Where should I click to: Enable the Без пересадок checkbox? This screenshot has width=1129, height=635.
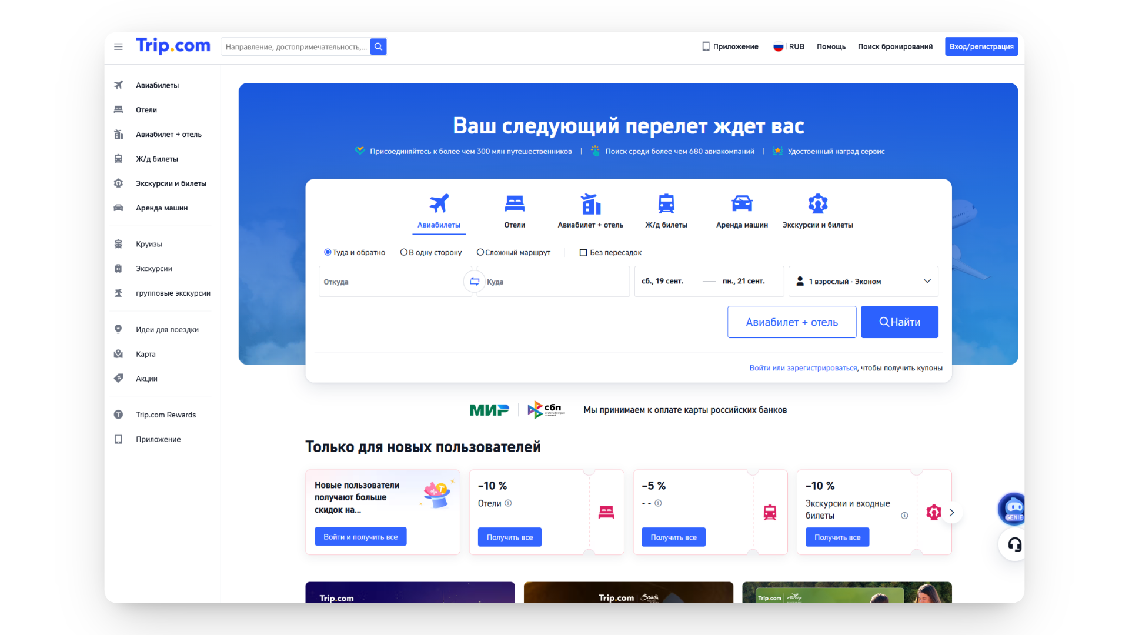(x=583, y=253)
